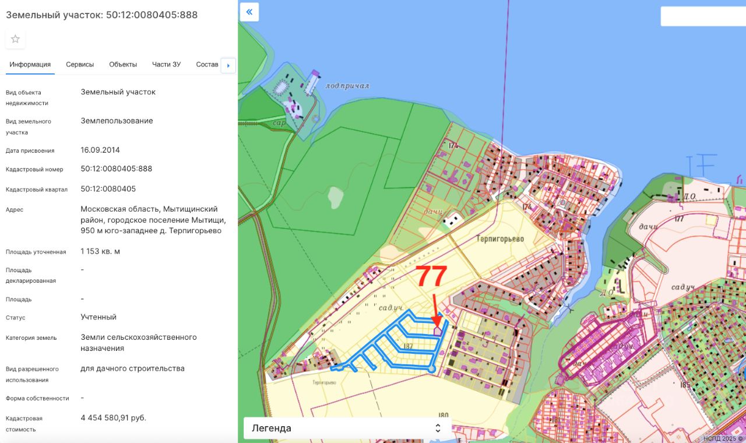Viewport: 746px width, 443px height.
Task: Click the up-down chevrons on Легенда box
Action: (438, 428)
